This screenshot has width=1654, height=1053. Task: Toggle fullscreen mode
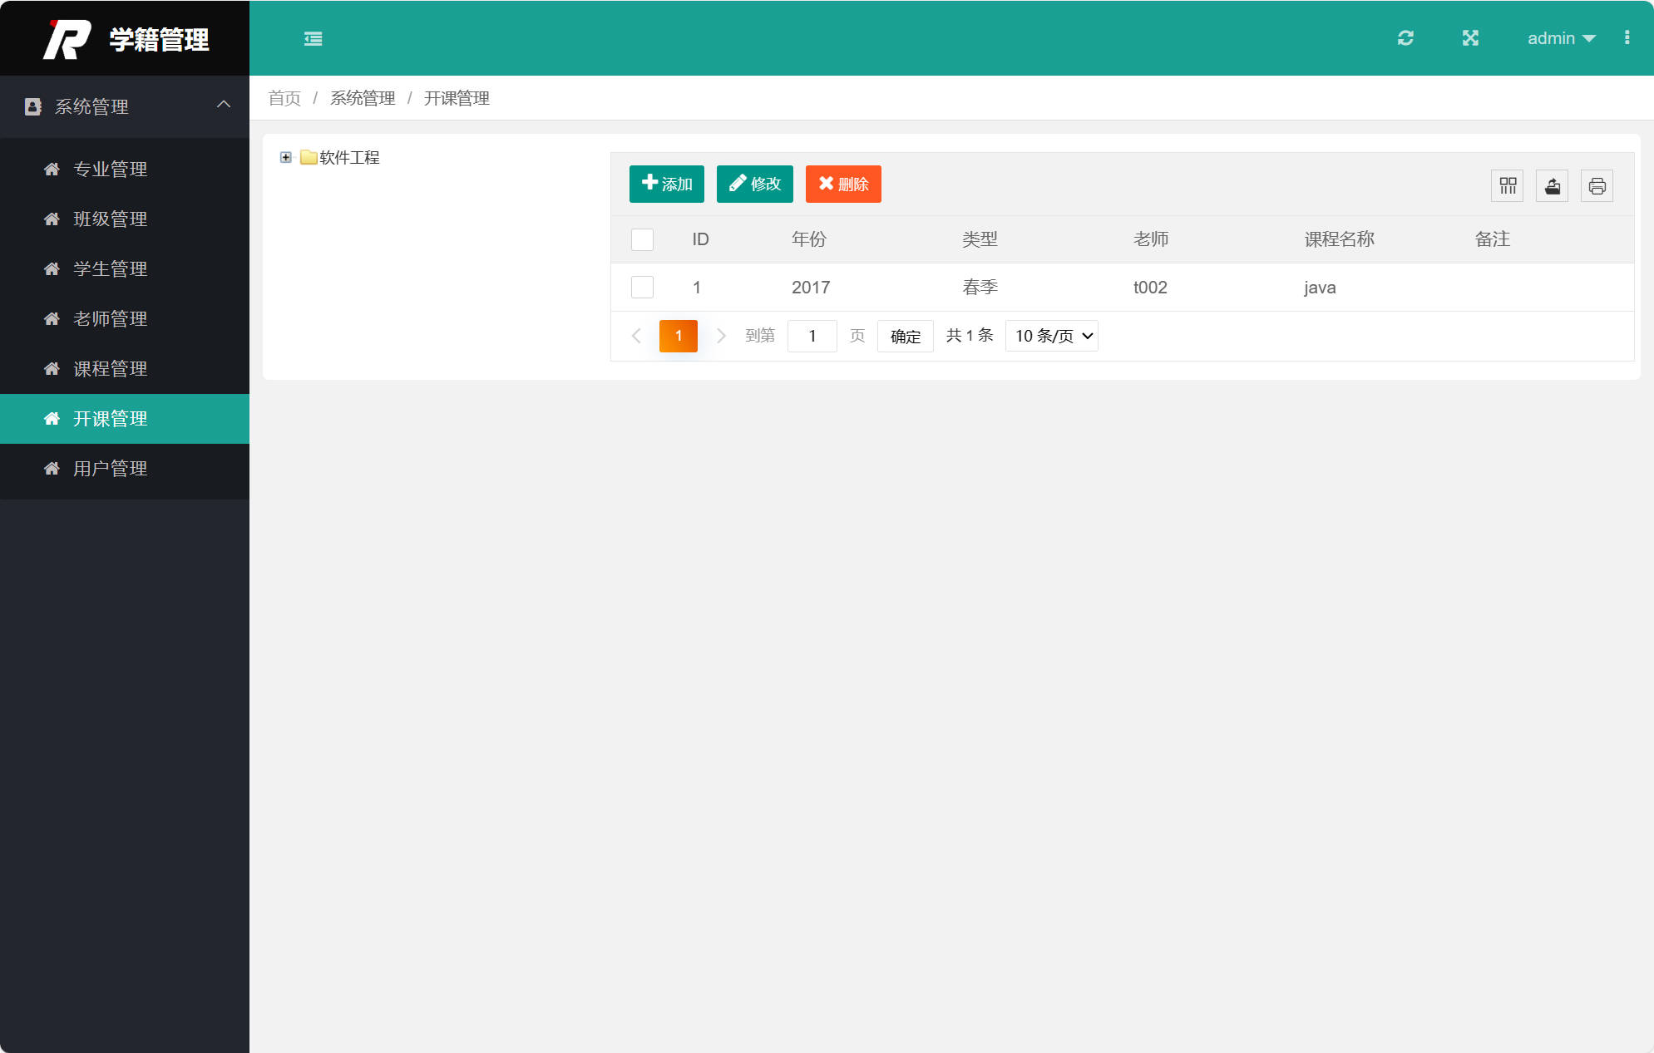[x=1470, y=38]
